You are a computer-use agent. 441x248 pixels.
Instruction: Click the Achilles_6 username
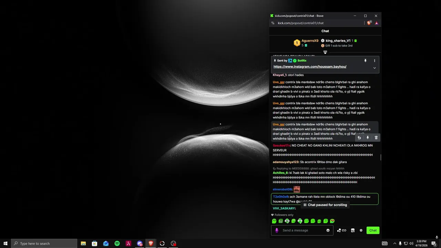[x=280, y=173]
